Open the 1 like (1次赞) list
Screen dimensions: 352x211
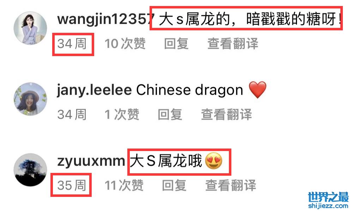click(x=122, y=114)
